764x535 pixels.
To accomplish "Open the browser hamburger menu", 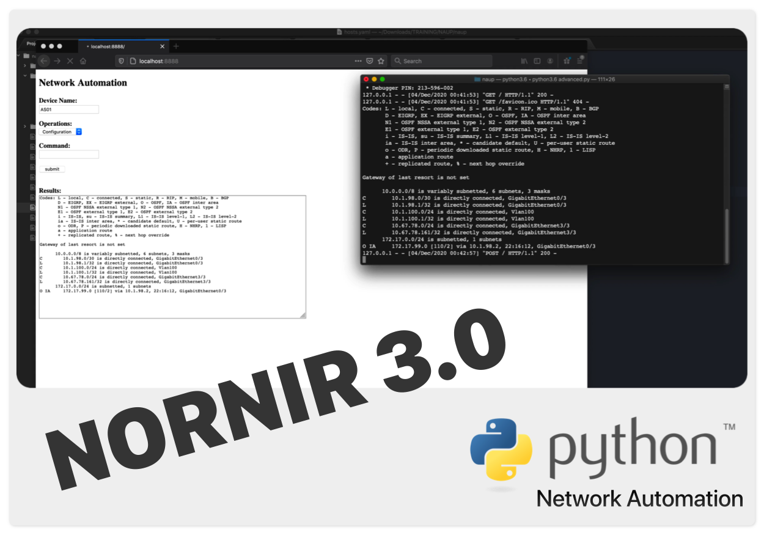I will click(x=581, y=60).
